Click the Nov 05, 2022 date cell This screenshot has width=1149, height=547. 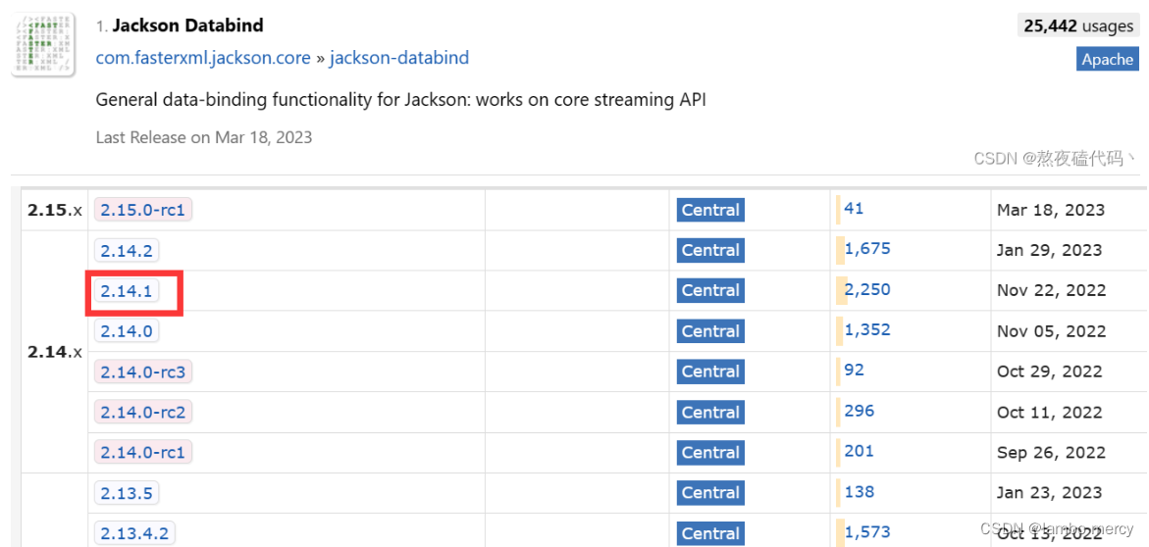pyautogui.click(x=1051, y=331)
